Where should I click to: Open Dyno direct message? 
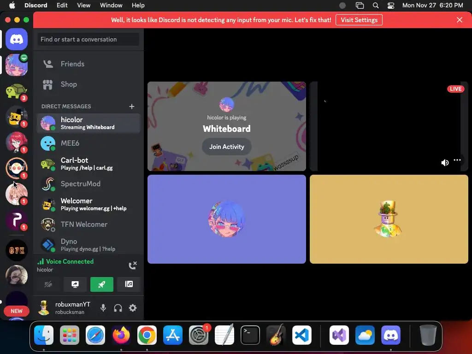(88, 245)
